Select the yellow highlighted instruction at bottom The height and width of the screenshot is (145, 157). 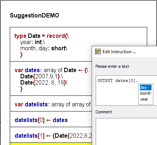pos(51,144)
